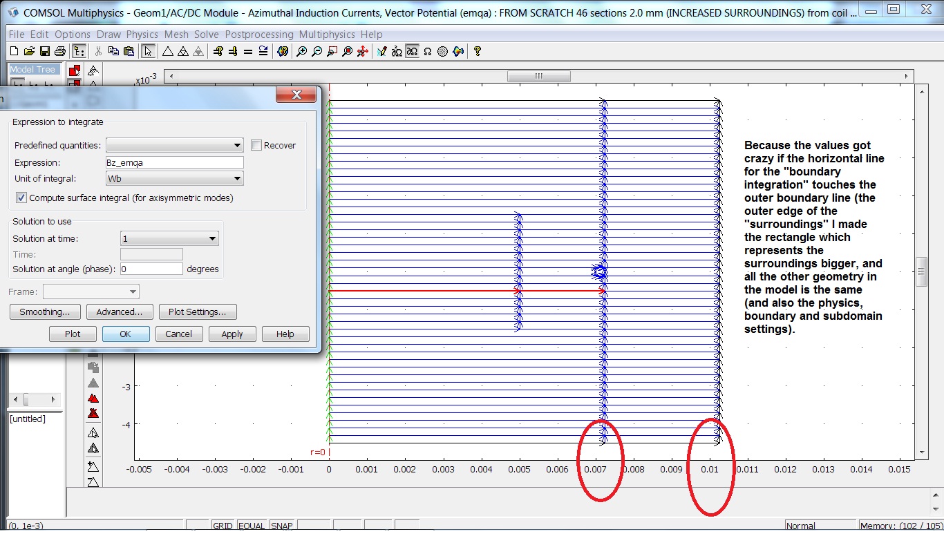Open the Predefined quantities dropdown

tap(174, 145)
